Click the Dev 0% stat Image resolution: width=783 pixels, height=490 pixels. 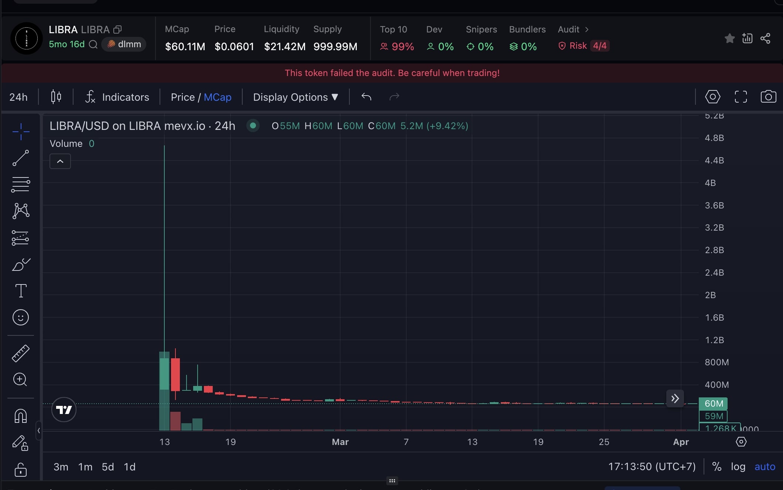(x=440, y=38)
